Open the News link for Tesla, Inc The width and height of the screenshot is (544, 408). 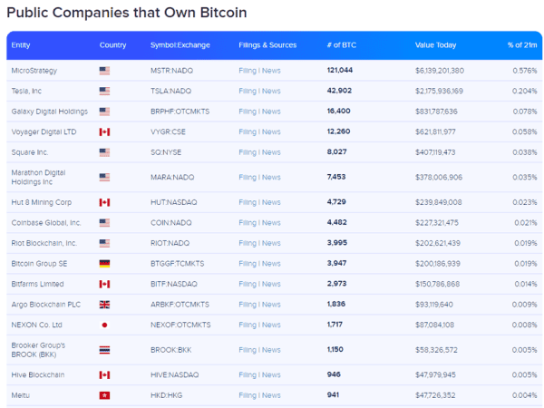(271, 91)
